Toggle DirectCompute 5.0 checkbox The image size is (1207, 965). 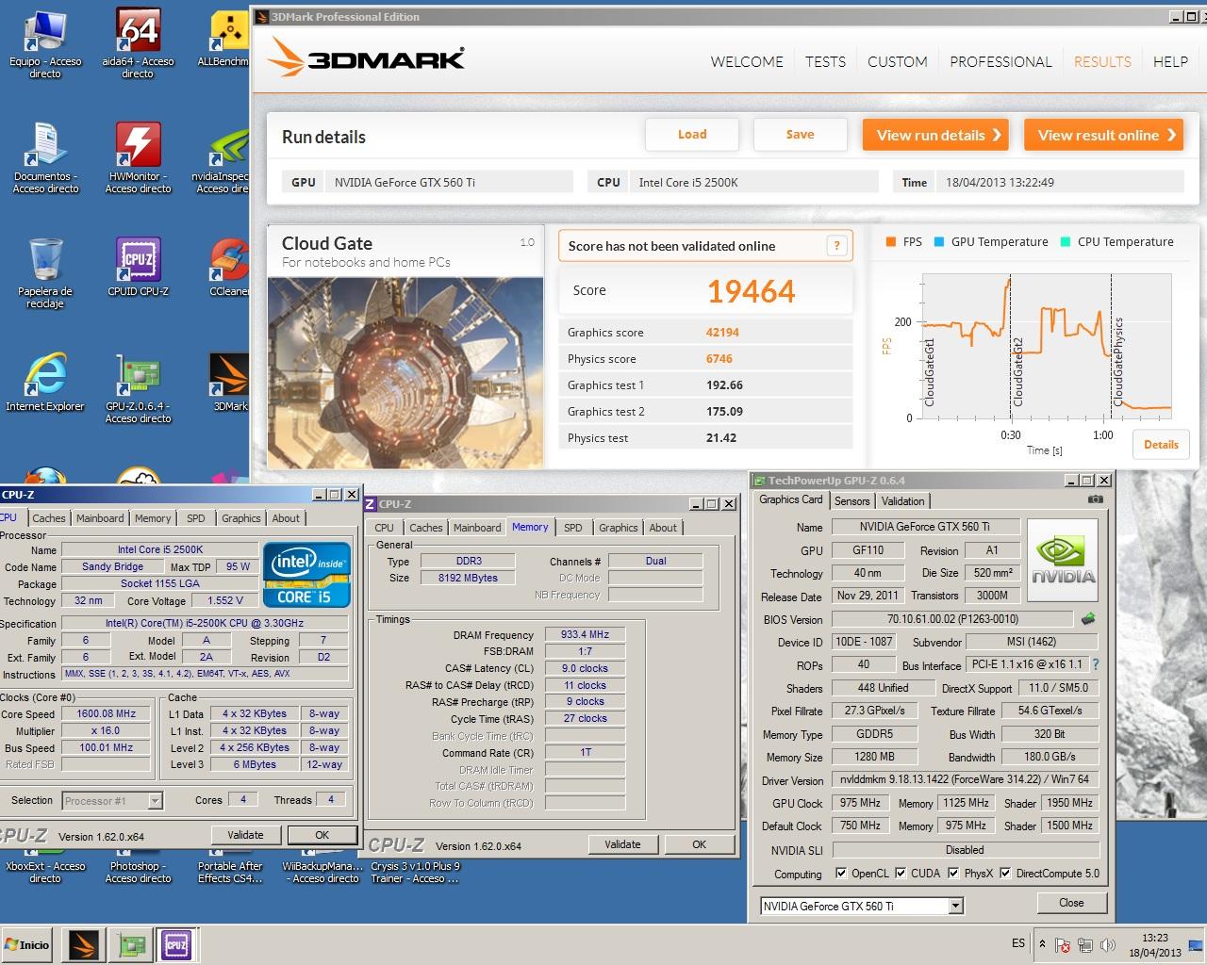click(x=1005, y=873)
